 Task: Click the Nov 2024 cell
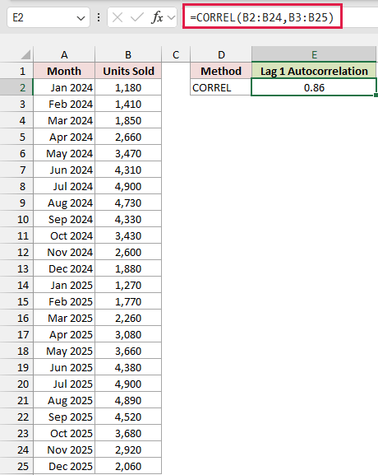[x=64, y=252]
